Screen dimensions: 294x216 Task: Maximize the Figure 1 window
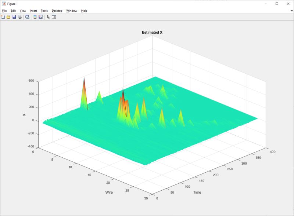pyautogui.click(x=277, y=4)
